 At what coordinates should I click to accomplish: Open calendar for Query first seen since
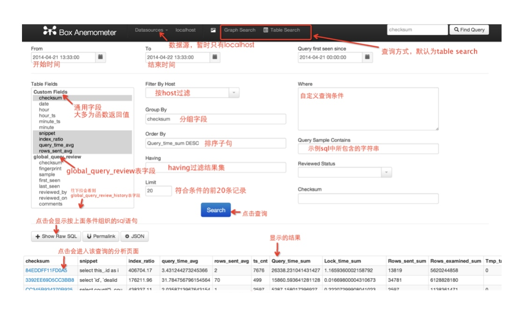click(368, 57)
